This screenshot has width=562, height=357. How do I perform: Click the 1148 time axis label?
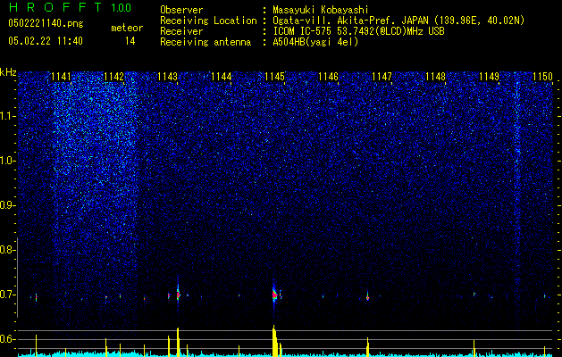click(435, 77)
